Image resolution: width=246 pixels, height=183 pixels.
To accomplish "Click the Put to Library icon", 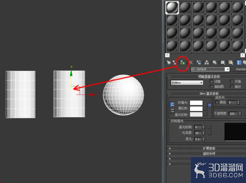I will (215, 63).
